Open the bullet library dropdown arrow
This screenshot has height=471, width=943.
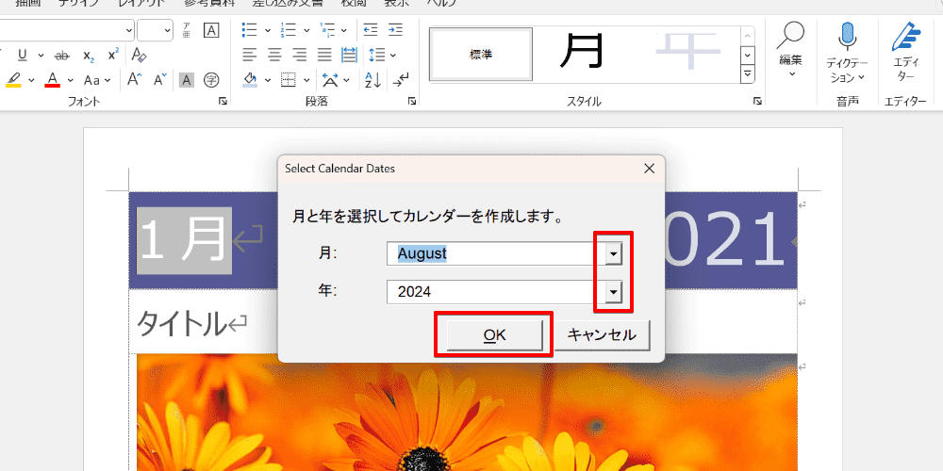click(267, 30)
